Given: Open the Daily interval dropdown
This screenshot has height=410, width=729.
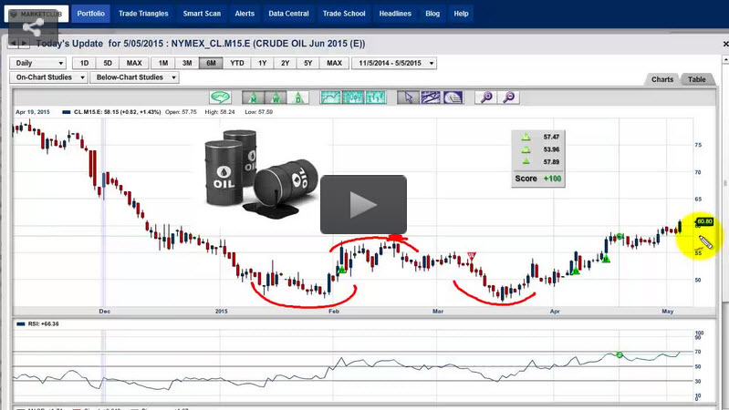Looking at the screenshot, I should tap(37, 63).
